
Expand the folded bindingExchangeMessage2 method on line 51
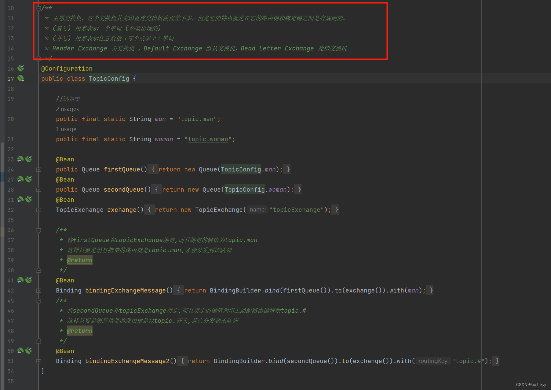[39, 361]
